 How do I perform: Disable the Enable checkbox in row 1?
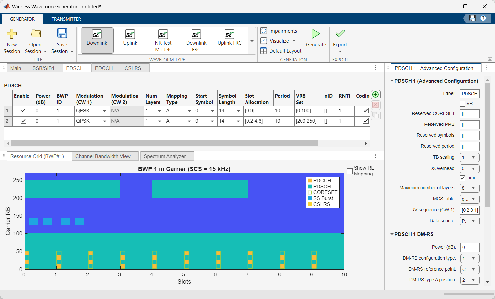click(x=23, y=111)
